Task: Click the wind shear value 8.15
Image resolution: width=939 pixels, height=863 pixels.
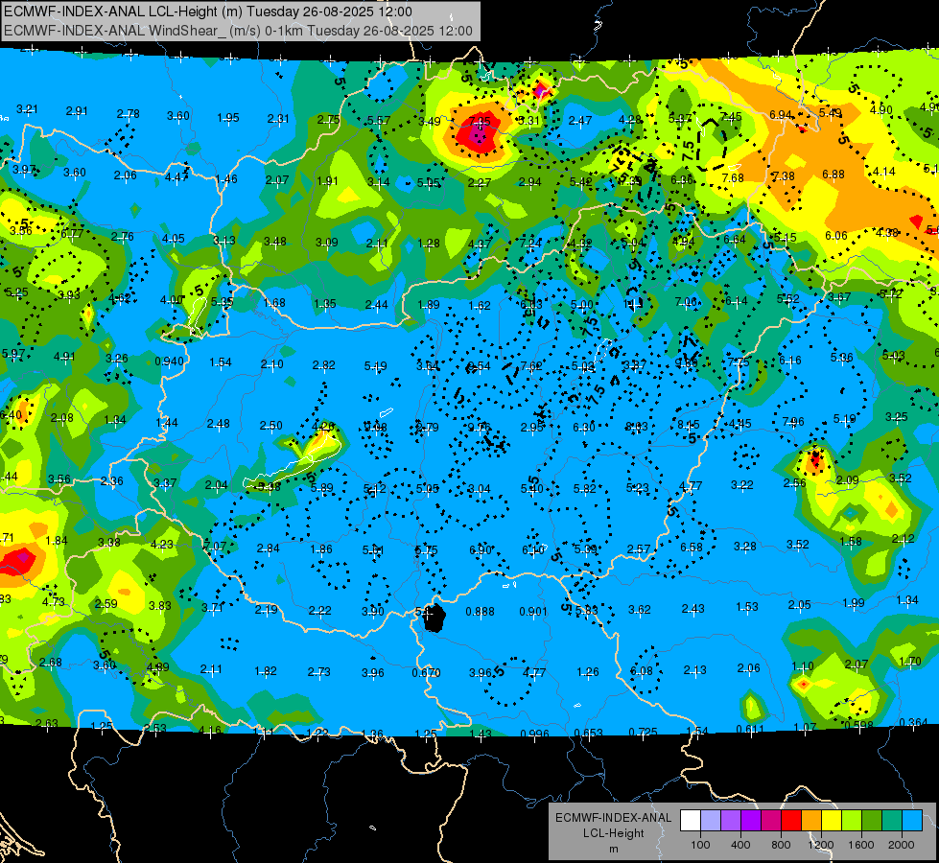Action: click(x=688, y=425)
